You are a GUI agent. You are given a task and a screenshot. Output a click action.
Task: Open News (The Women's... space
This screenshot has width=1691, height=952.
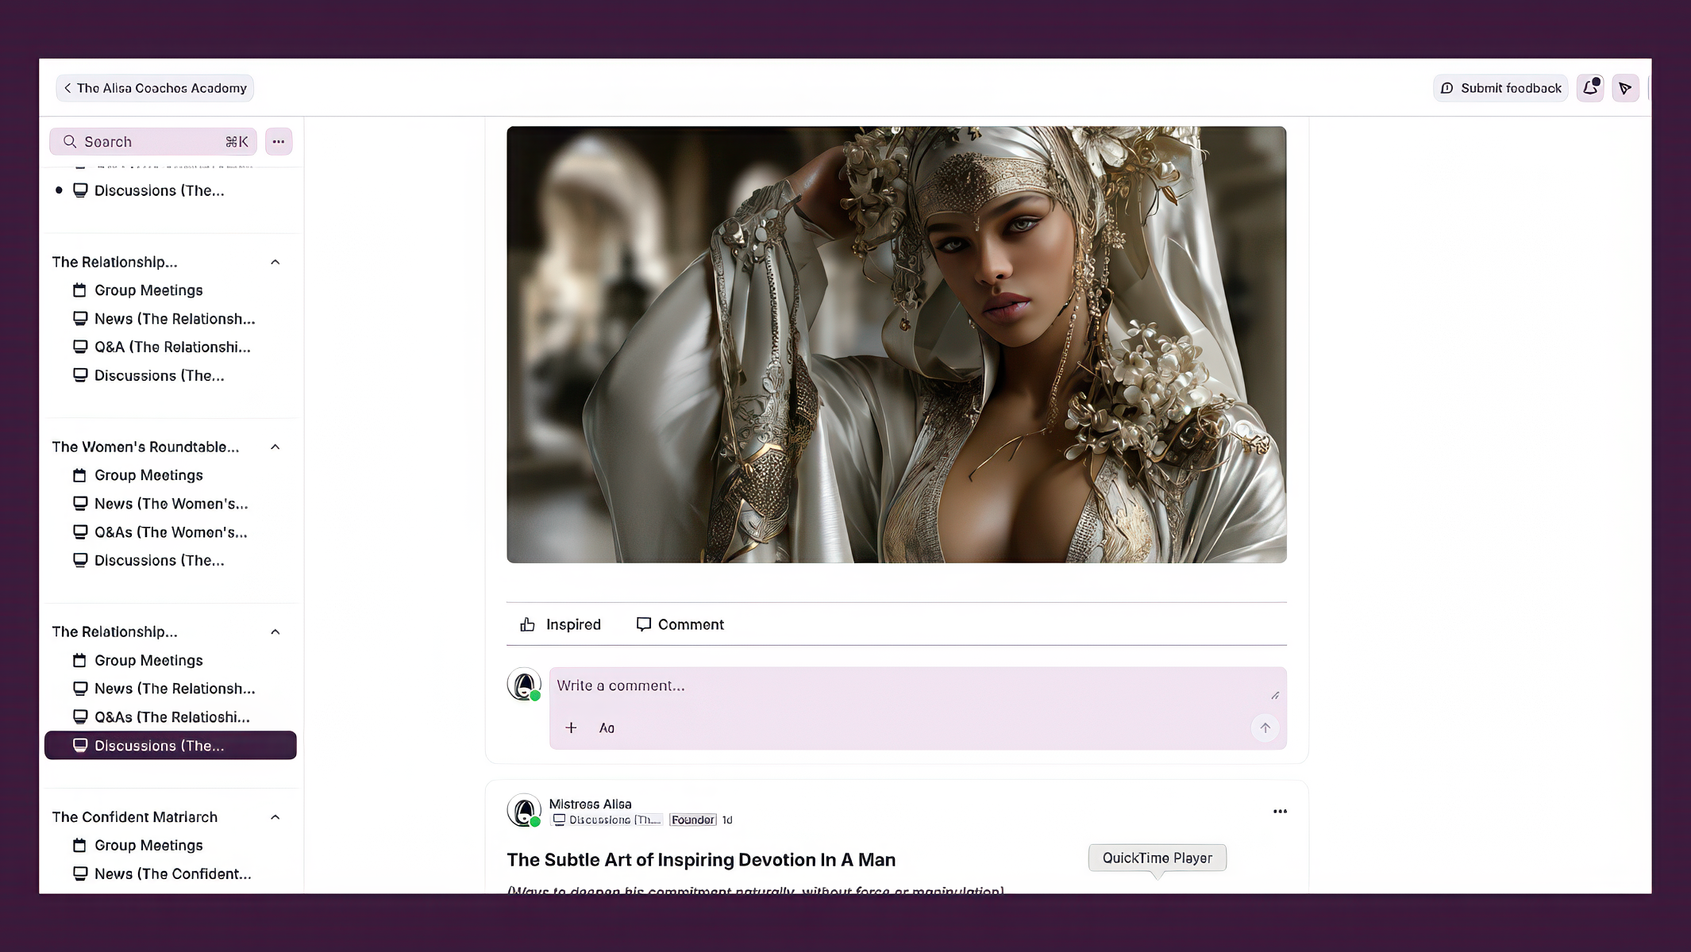tap(171, 504)
